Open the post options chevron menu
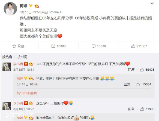Viewport: 159px width, 121px height. coord(152,4)
